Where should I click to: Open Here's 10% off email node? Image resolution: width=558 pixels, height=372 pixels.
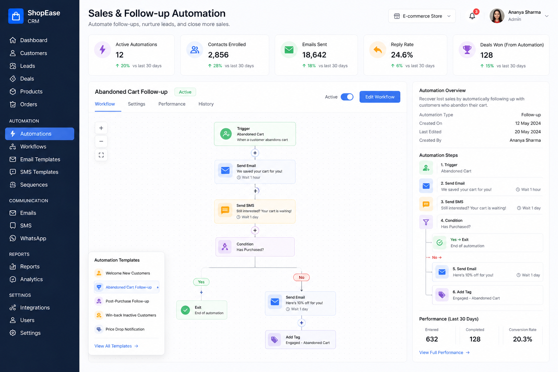pos(300,303)
